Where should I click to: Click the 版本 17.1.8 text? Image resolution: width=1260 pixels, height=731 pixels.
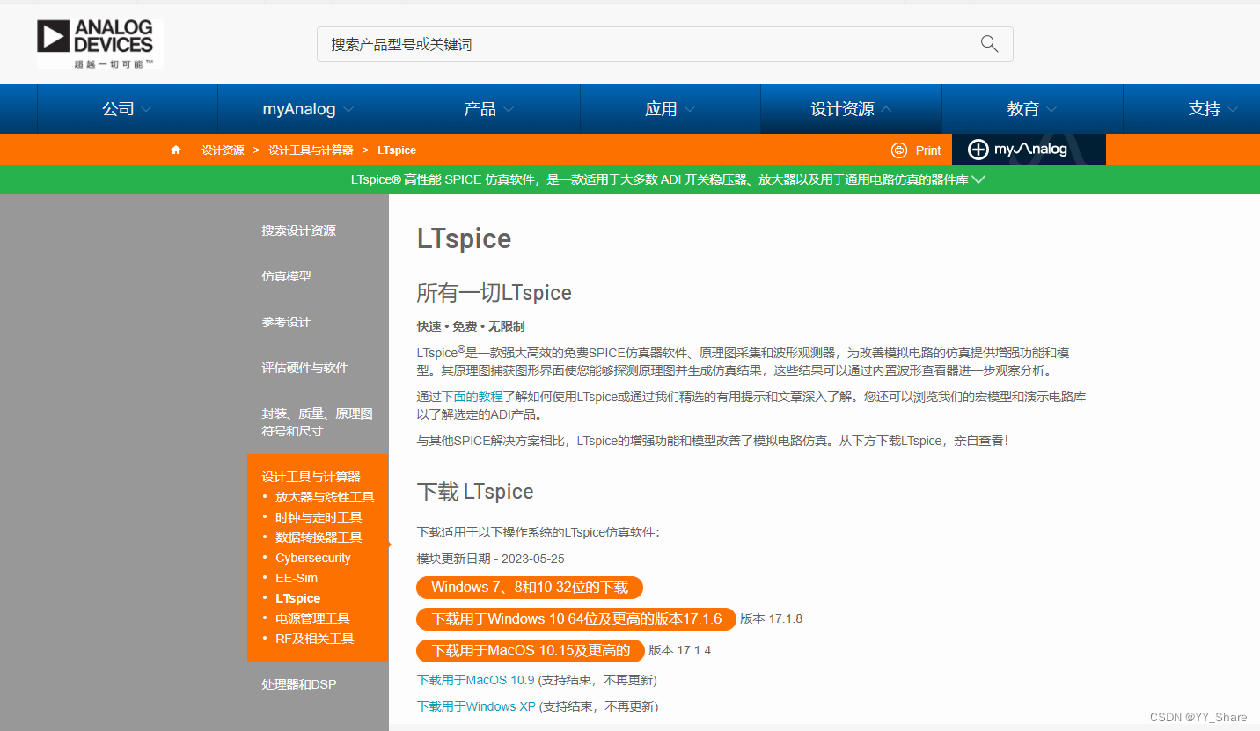click(x=771, y=619)
